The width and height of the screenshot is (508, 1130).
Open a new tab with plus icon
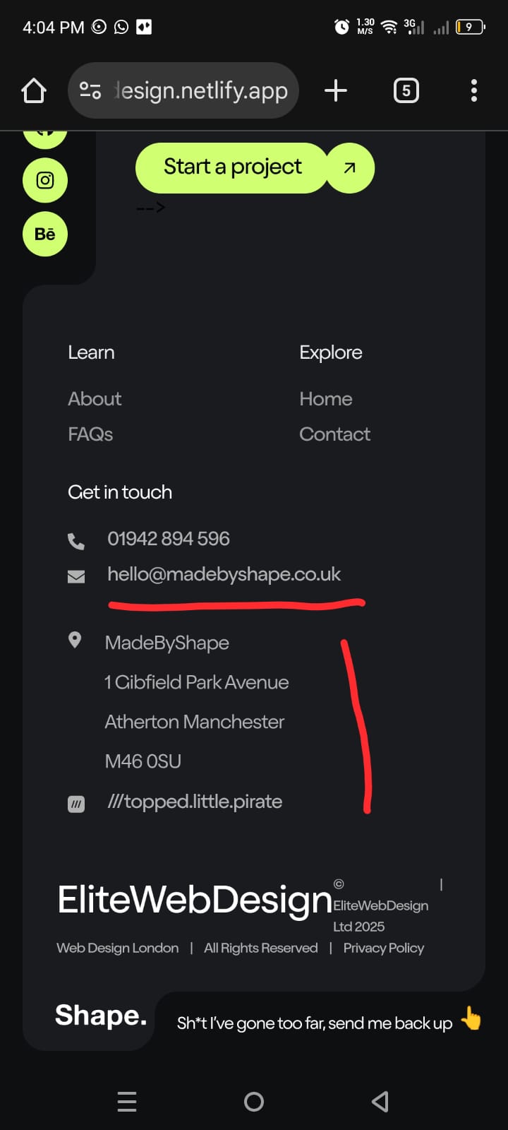pyautogui.click(x=336, y=90)
